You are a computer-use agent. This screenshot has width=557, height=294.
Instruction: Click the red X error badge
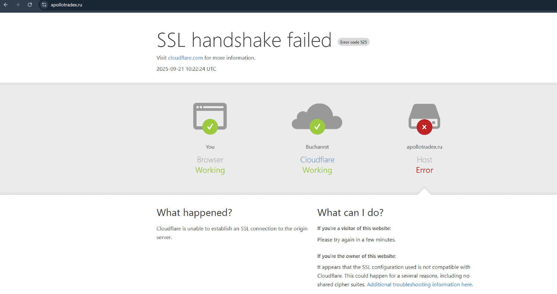(x=424, y=127)
